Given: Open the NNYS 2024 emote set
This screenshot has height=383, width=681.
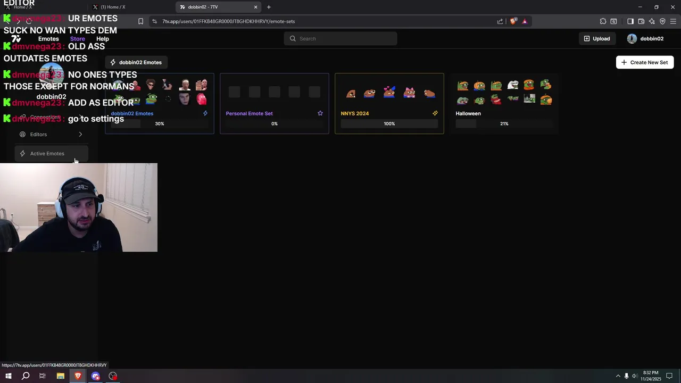Looking at the screenshot, I should click(x=389, y=103).
